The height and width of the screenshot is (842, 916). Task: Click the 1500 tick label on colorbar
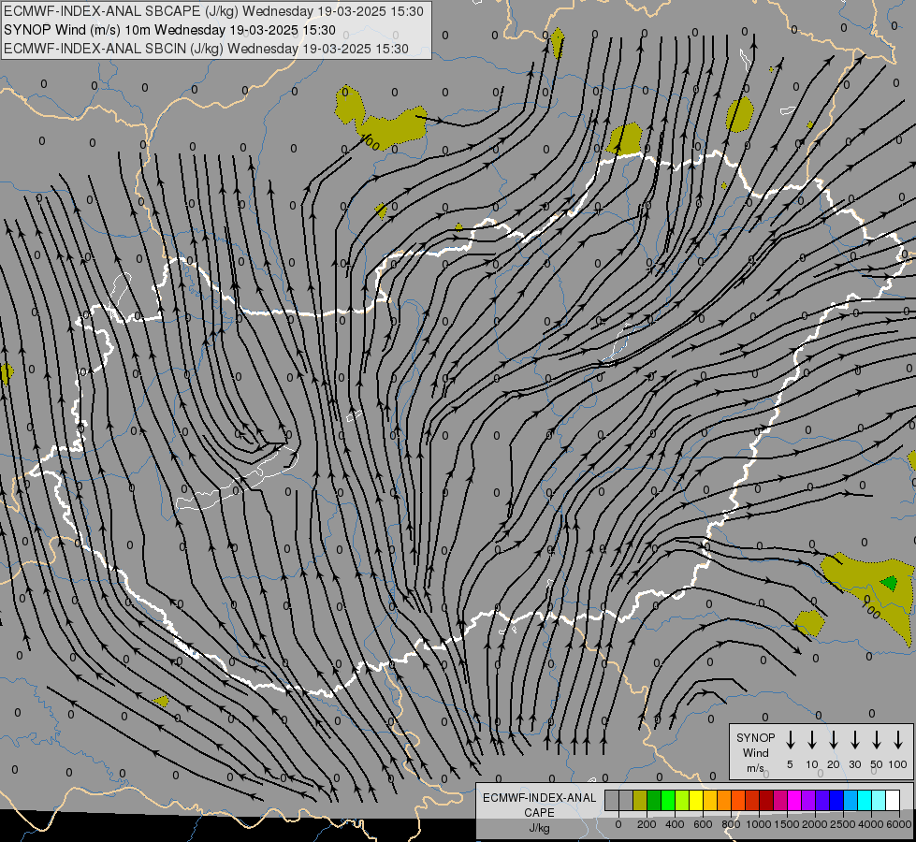[787, 824]
